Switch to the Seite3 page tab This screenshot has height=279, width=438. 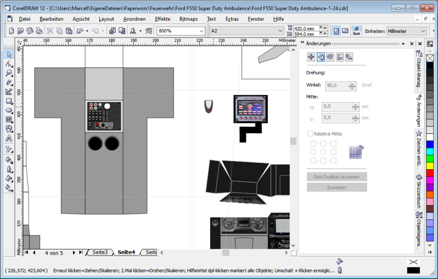pos(100,252)
